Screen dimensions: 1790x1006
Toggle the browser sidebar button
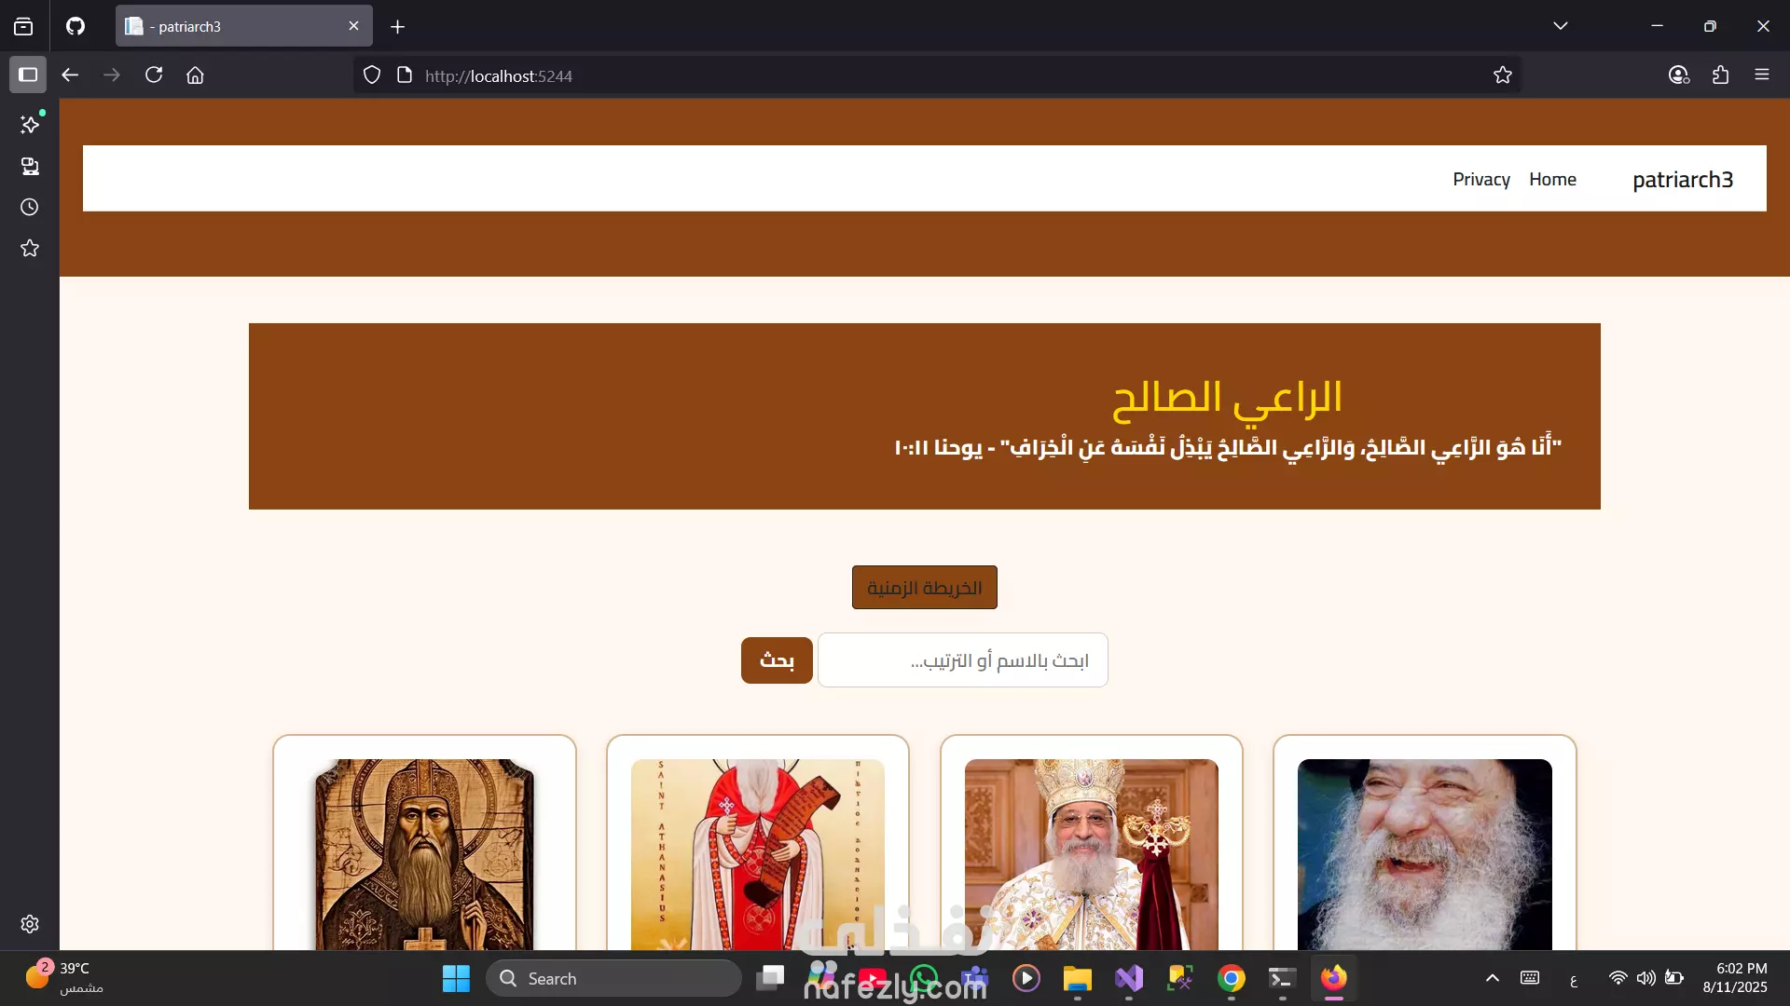28,75
